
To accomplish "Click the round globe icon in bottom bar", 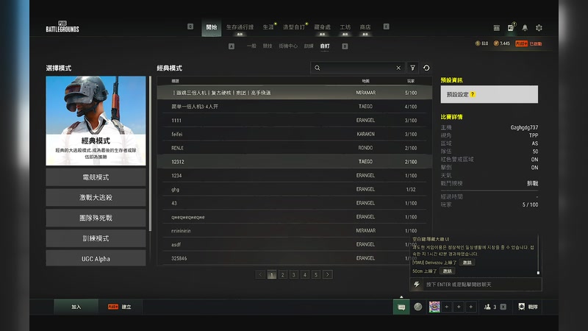I will 418,307.
